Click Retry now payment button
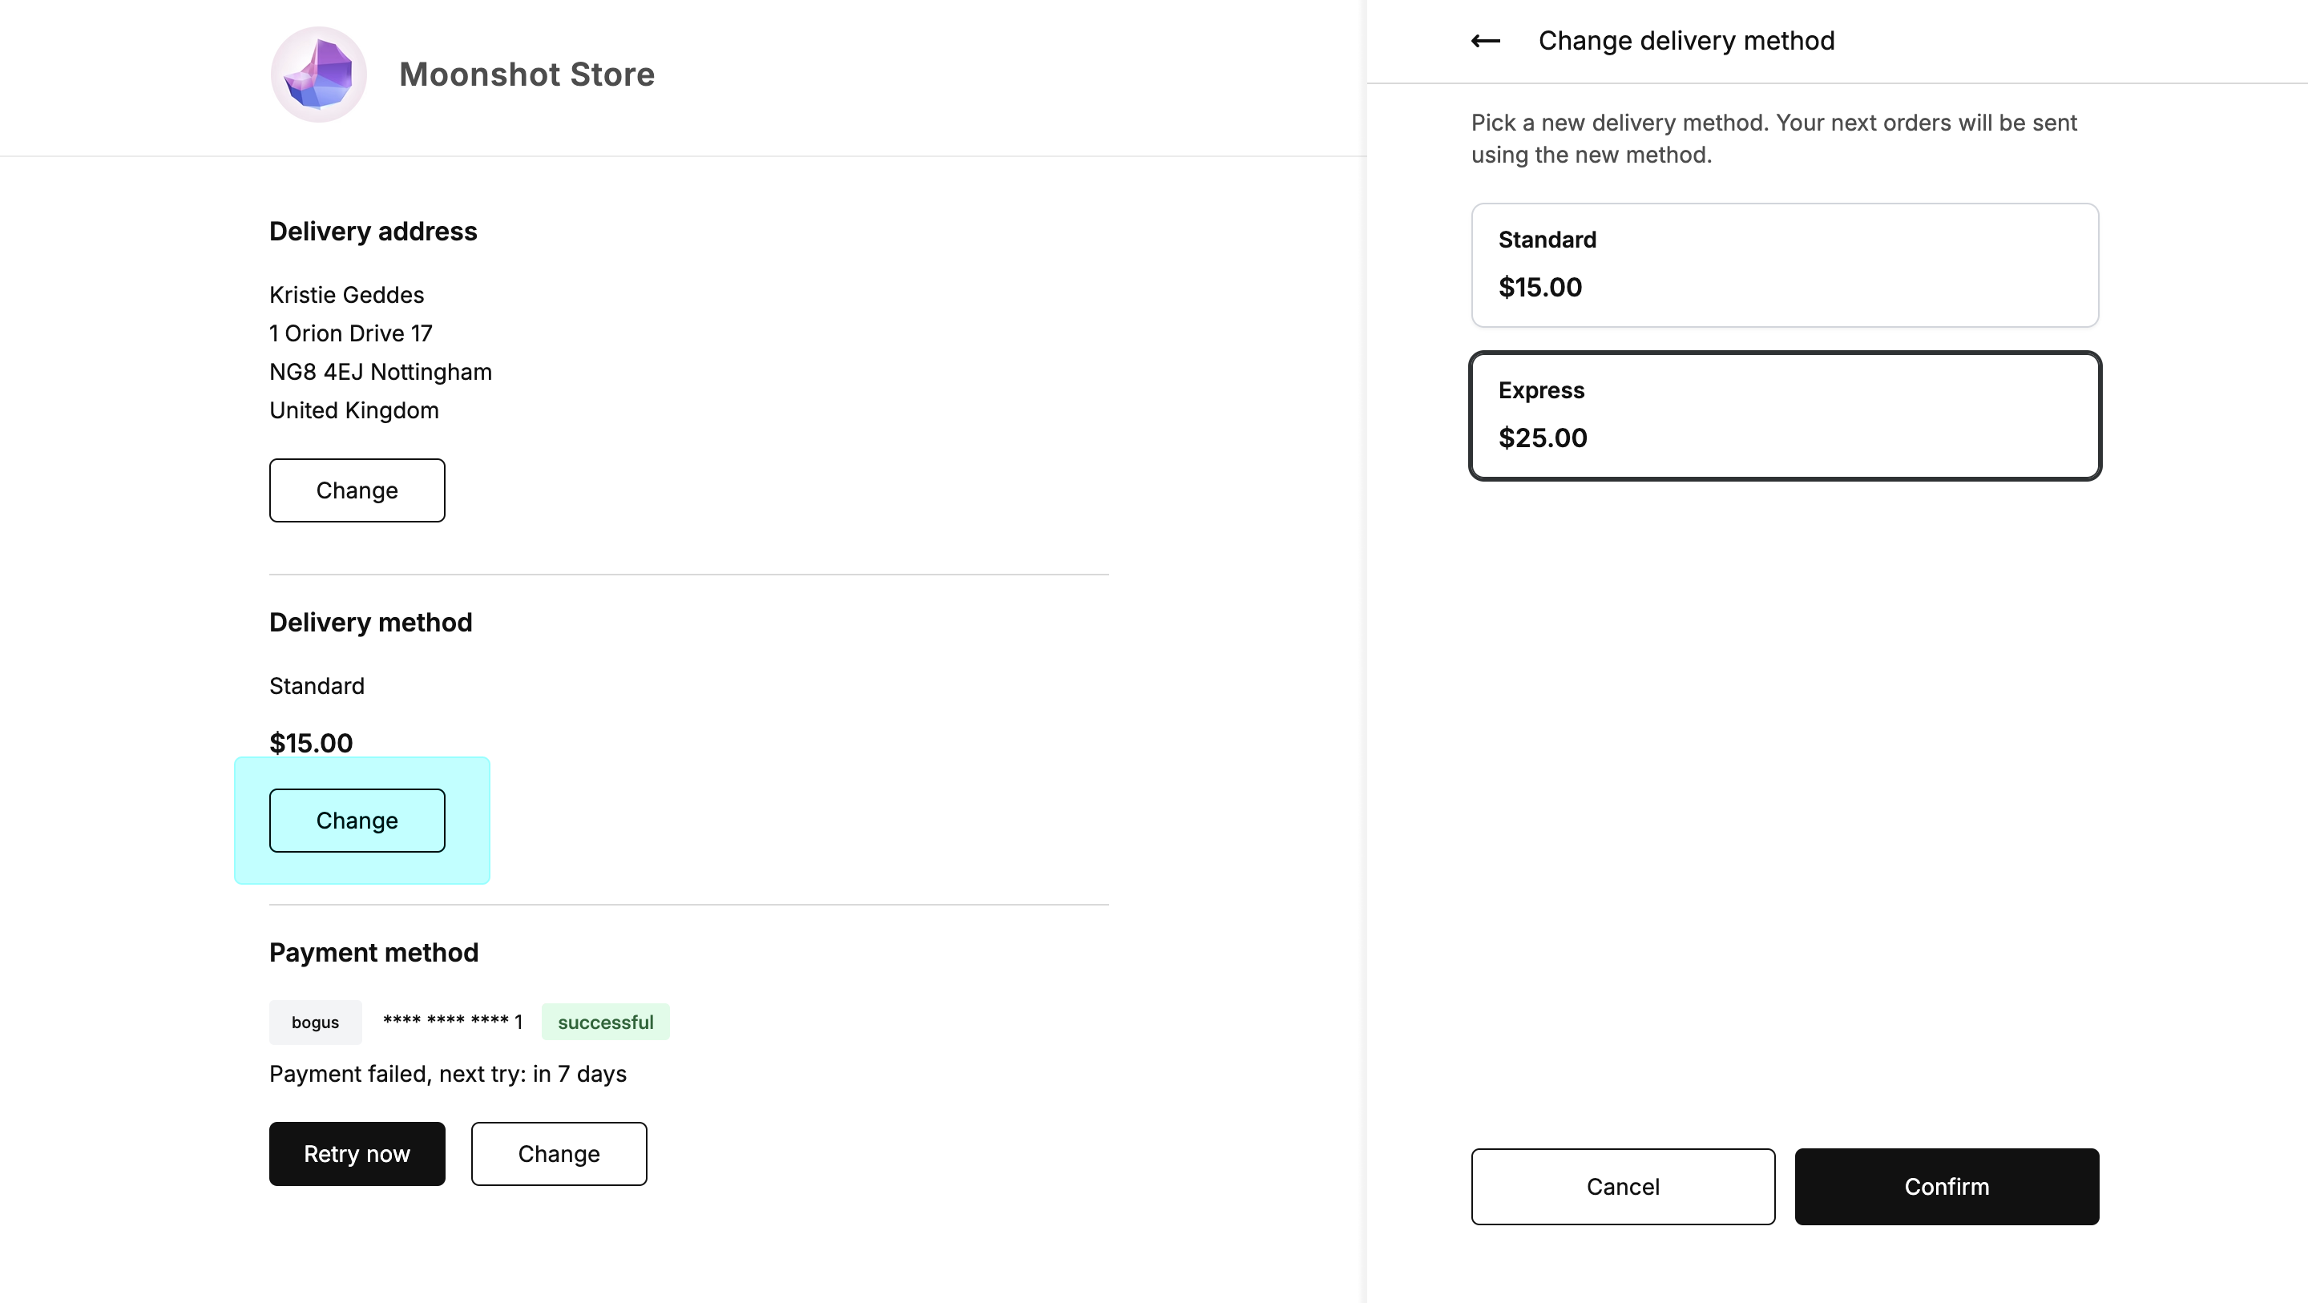2308x1303 pixels. click(357, 1152)
